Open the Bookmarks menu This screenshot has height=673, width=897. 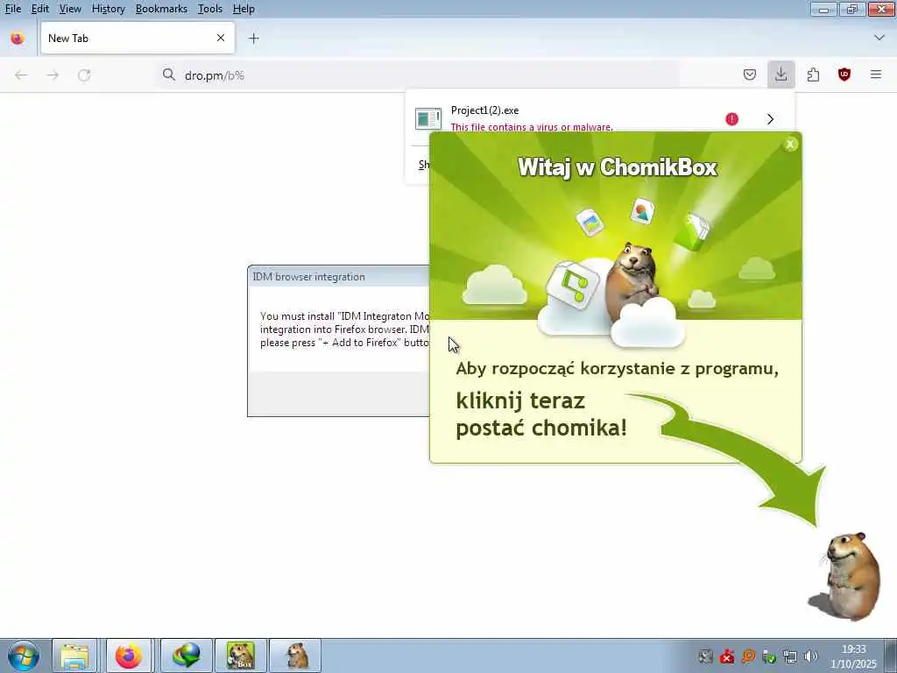161,9
